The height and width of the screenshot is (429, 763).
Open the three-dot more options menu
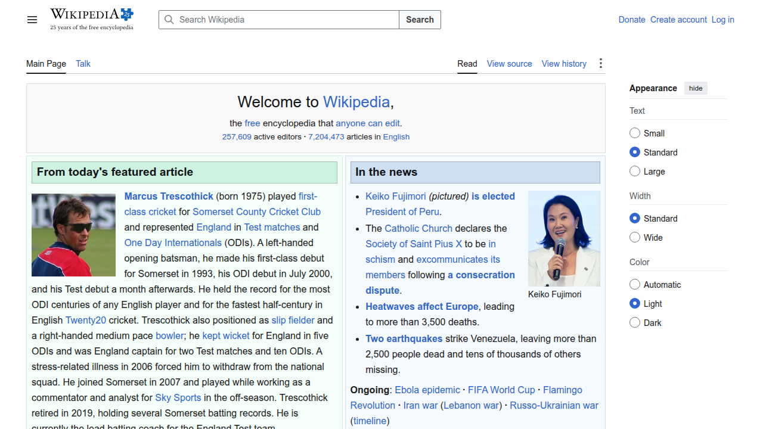(601, 64)
